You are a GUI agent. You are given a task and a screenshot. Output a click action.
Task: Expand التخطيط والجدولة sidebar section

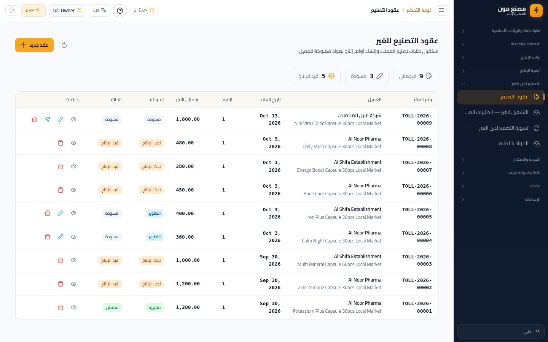coord(501,44)
